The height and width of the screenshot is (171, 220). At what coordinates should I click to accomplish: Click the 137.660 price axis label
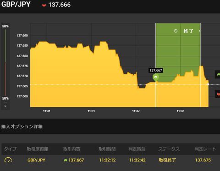coord(22,96)
